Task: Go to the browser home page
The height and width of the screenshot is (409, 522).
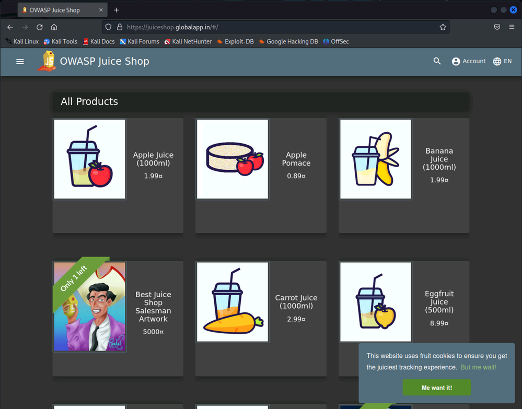Action: 54,27
